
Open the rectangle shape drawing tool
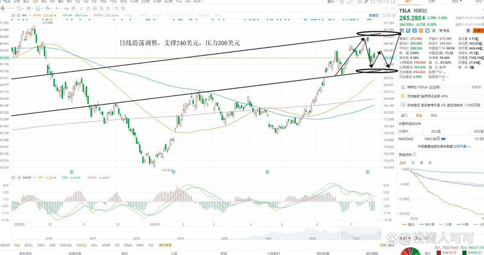19,8
